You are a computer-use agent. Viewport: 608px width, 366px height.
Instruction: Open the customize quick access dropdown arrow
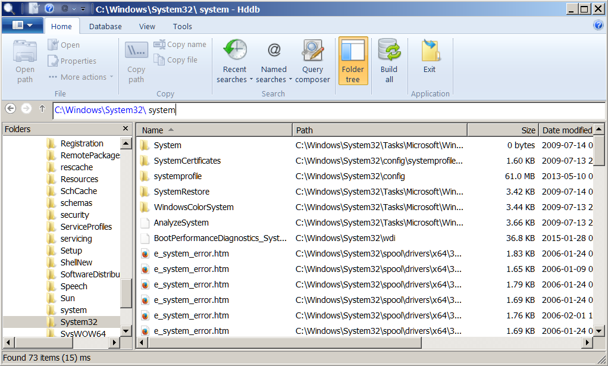pos(83,8)
